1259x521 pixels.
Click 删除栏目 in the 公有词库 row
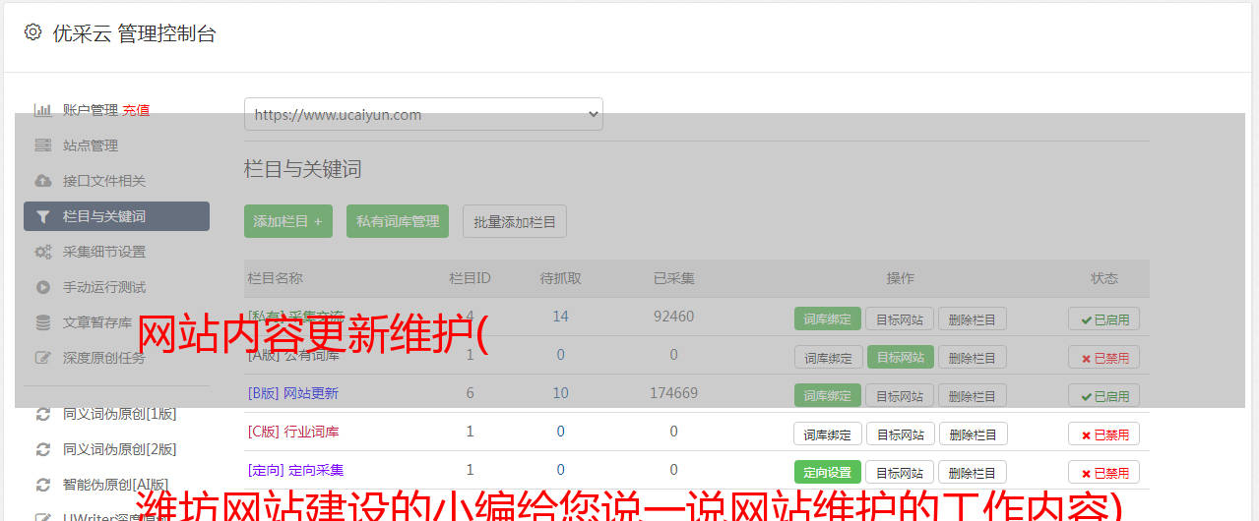point(973,357)
